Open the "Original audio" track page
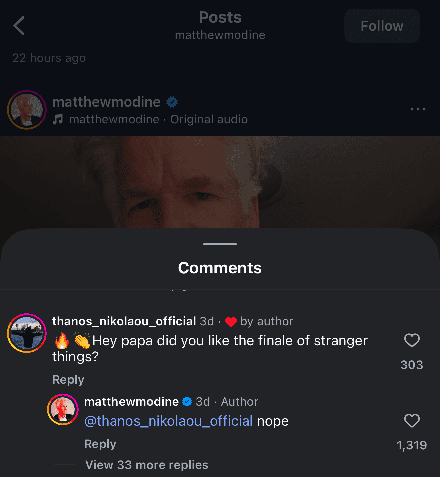Image resolution: width=440 pixels, height=477 pixels. pyautogui.click(x=209, y=119)
